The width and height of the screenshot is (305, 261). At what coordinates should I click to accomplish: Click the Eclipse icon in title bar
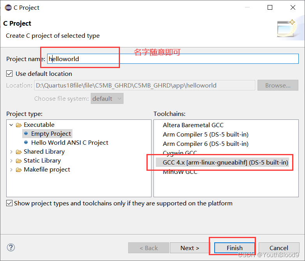coord(8,7)
